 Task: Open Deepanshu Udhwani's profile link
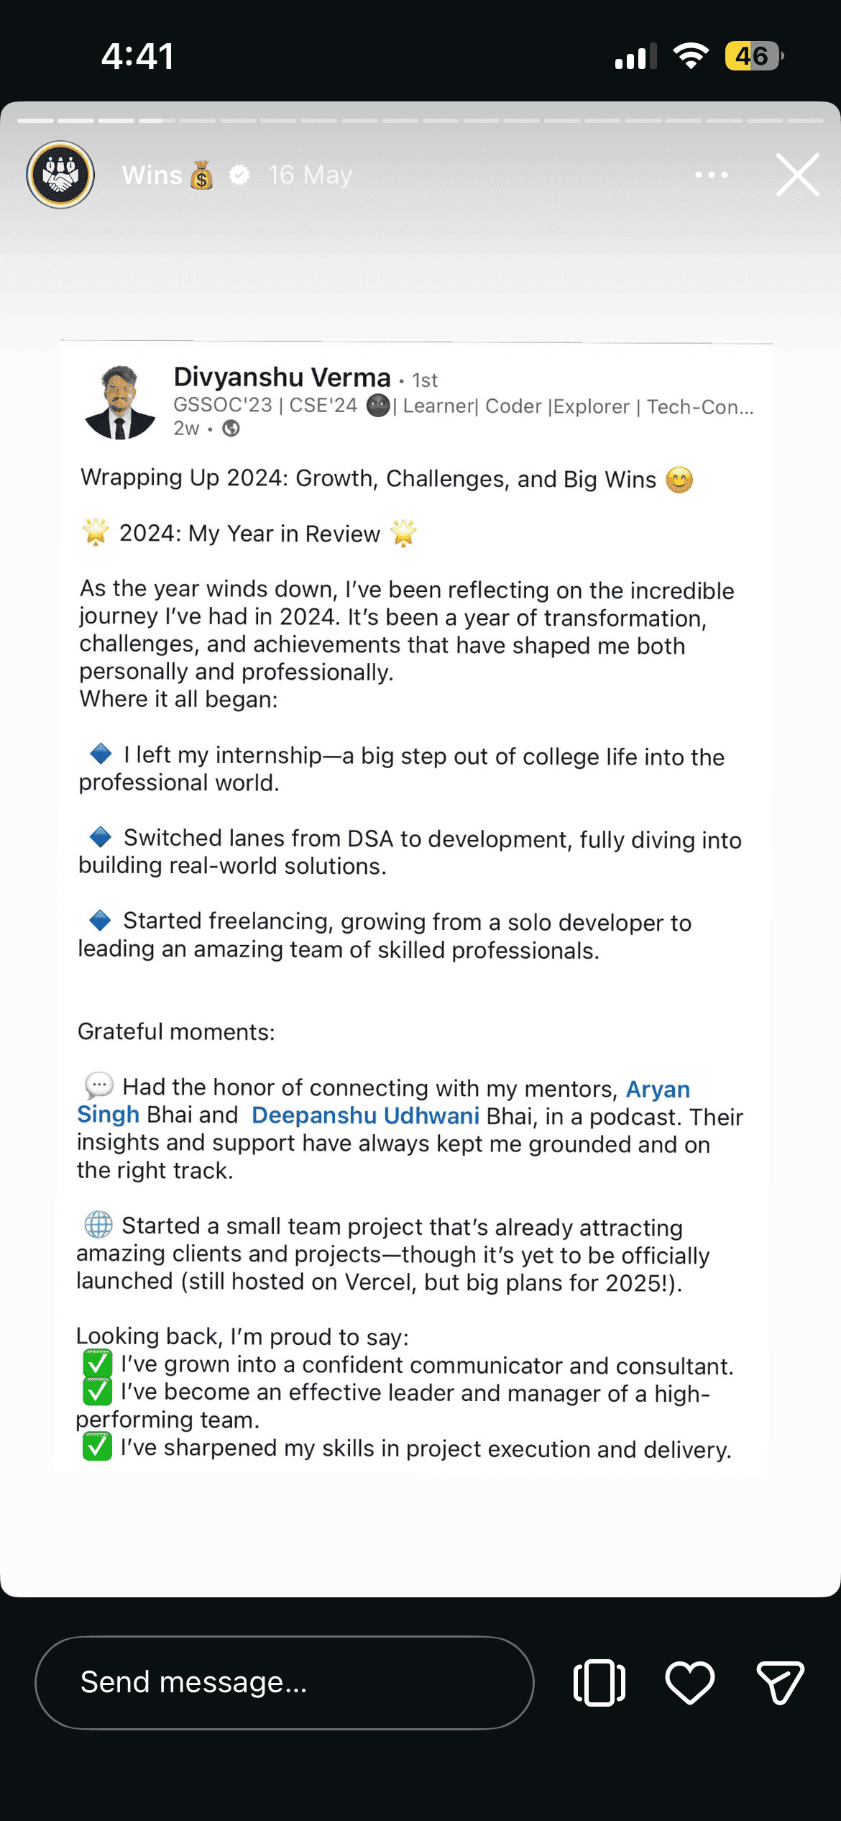(365, 1115)
